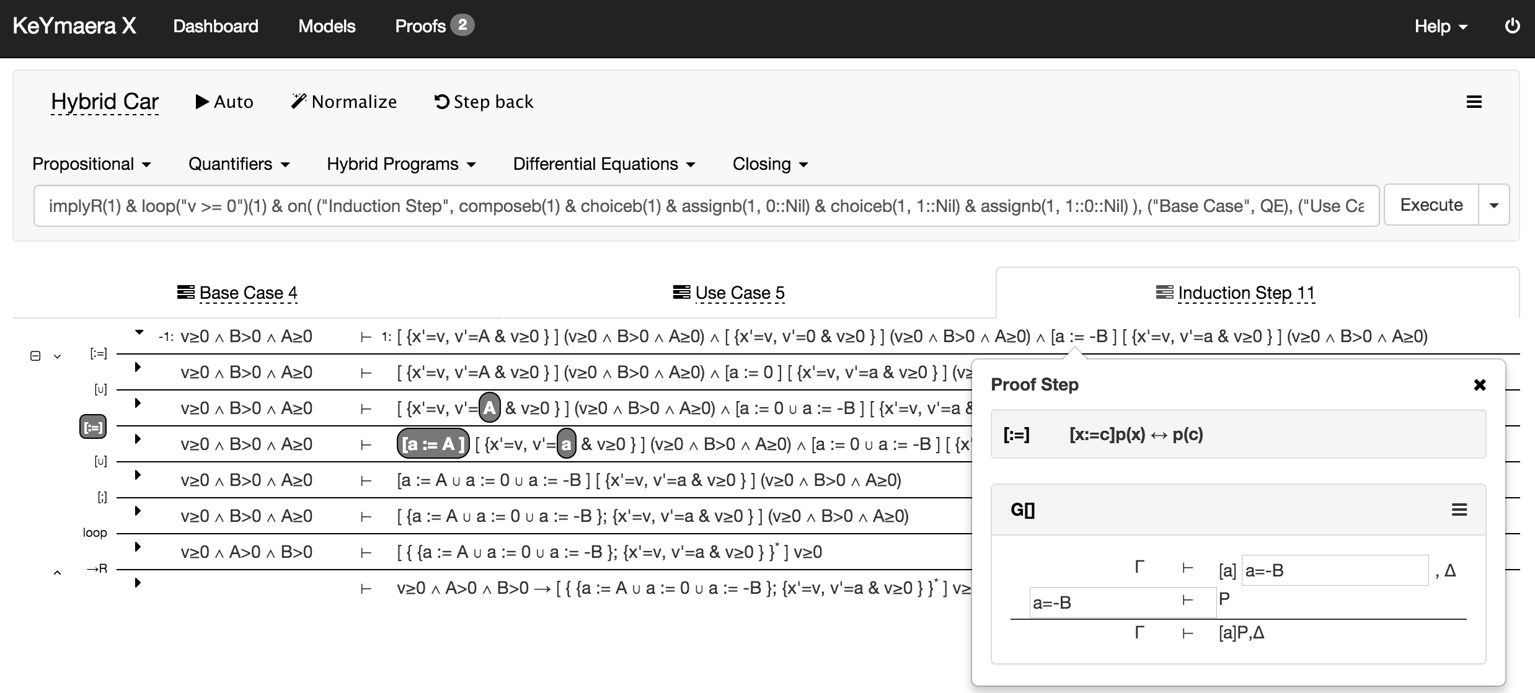Open the Propositional dropdown

[91, 164]
